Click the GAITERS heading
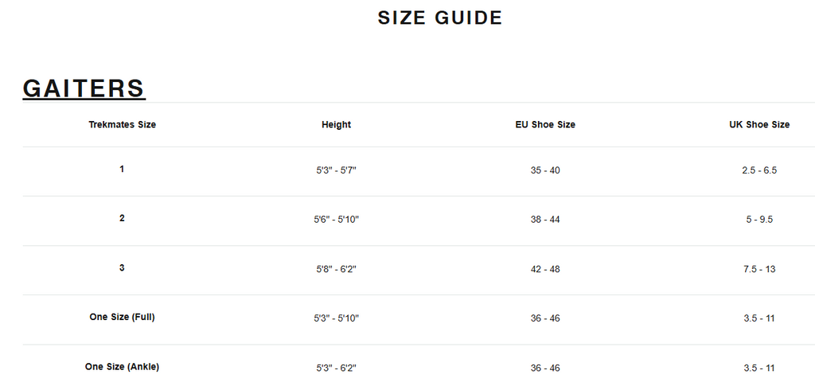This screenshot has width=815, height=390. pyautogui.click(x=84, y=88)
